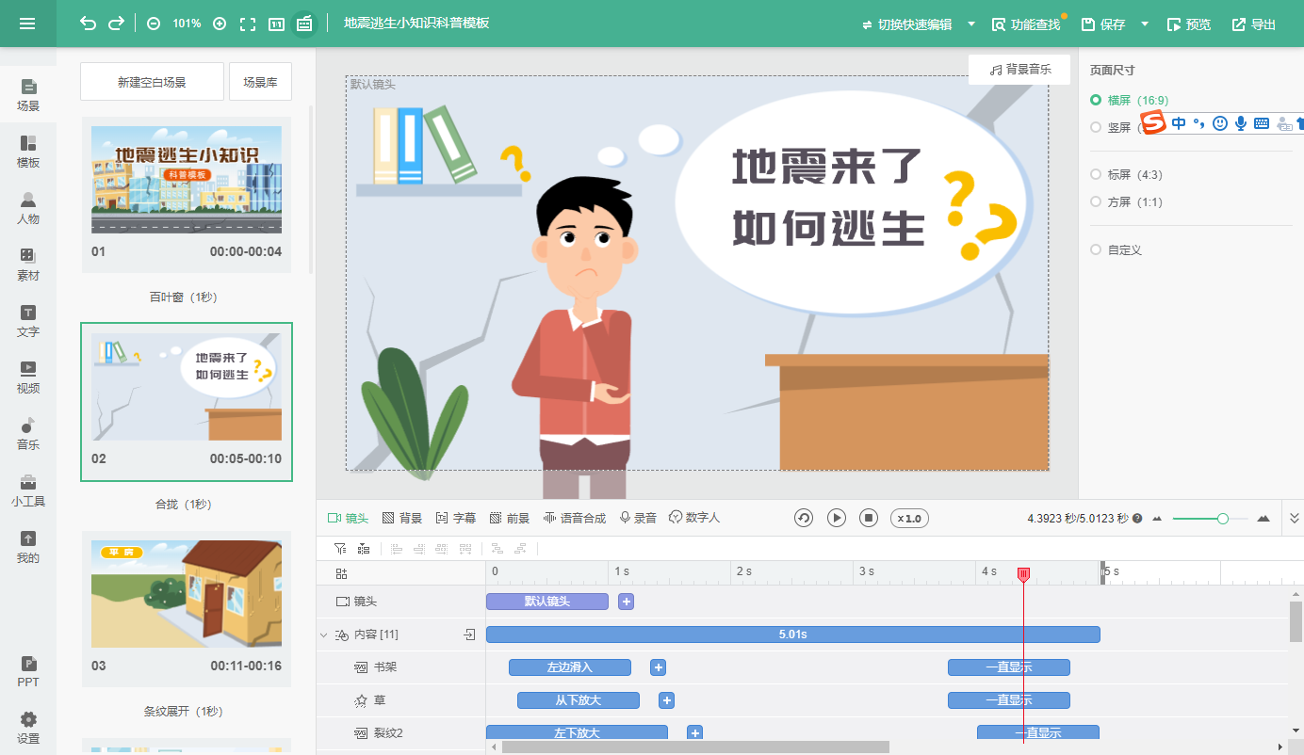Reset canvas to 1:1 size
The width and height of the screenshot is (1304, 755).
tap(276, 24)
